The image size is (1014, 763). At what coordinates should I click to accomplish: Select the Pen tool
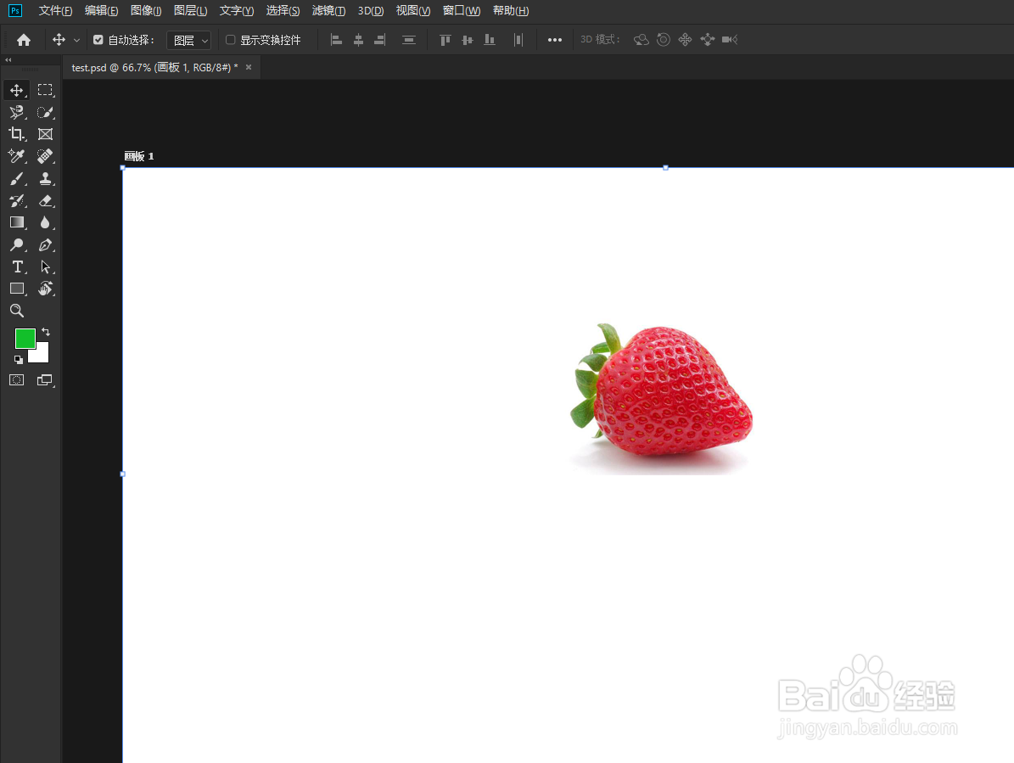[x=45, y=244]
